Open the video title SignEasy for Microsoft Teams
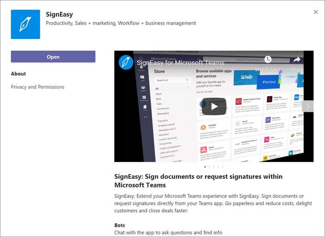 [x=181, y=63]
